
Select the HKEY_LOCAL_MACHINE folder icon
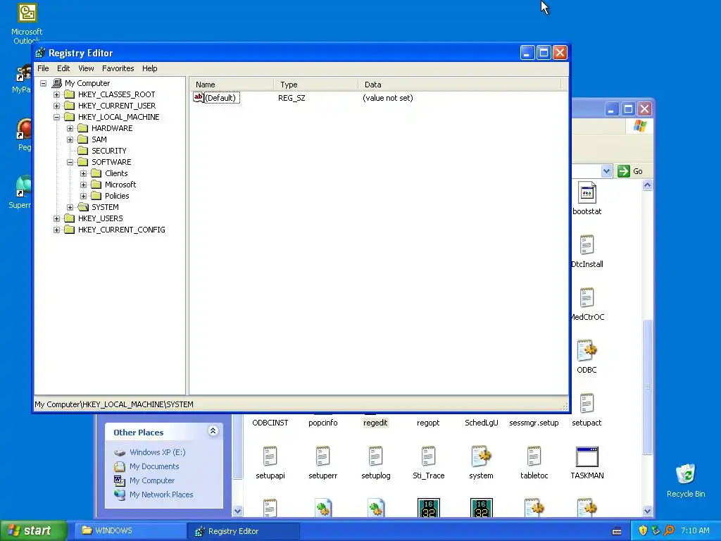(x=70, y=117)
